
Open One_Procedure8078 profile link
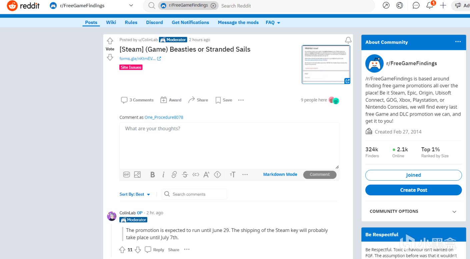click(x=164, y=117)
